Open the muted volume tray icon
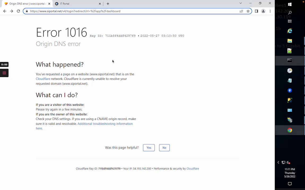 [289, 163]
